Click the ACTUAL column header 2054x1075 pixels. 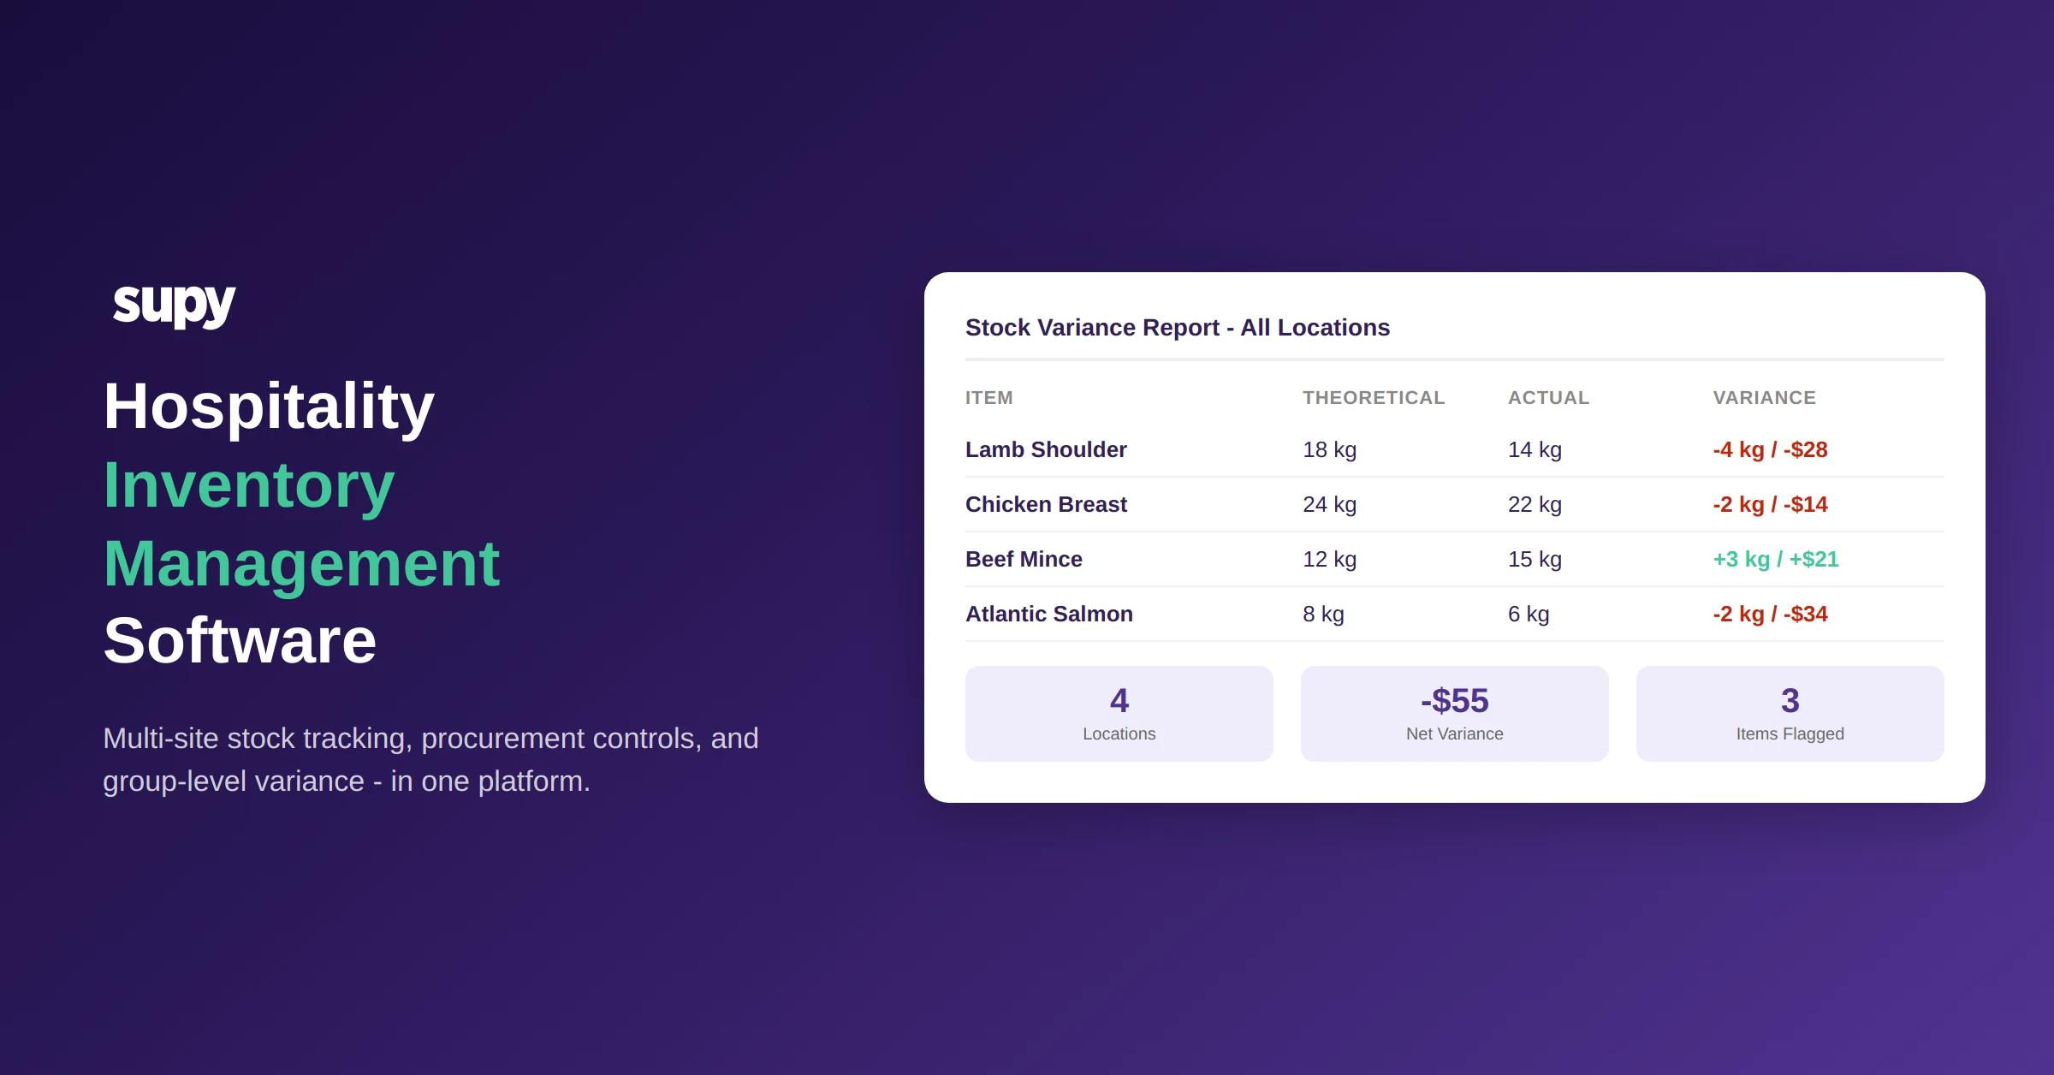pos(1548,398)
